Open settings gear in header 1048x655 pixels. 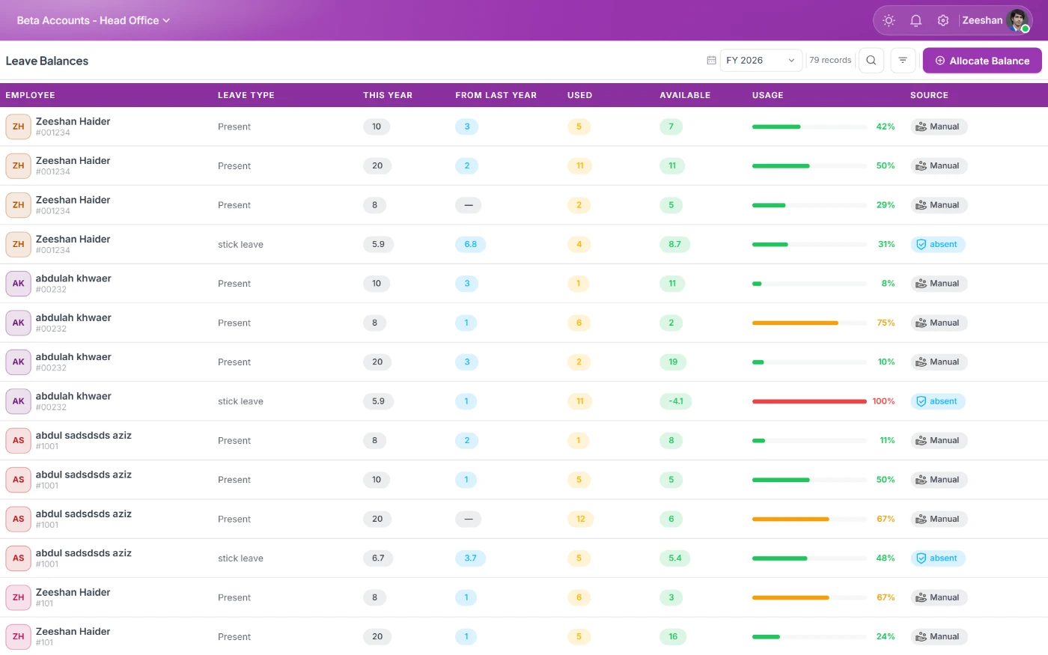[x=943, y=21]
